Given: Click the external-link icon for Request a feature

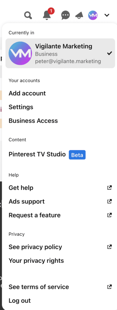Looking at the screenshot, I should click(x=109, y=215).
